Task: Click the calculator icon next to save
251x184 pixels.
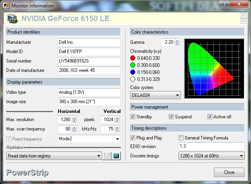Action: pyautogui.click(x=116, y=156)
